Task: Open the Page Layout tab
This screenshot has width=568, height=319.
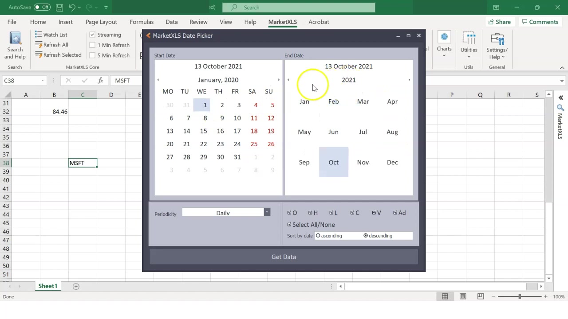Action: [x=101, y=22]
